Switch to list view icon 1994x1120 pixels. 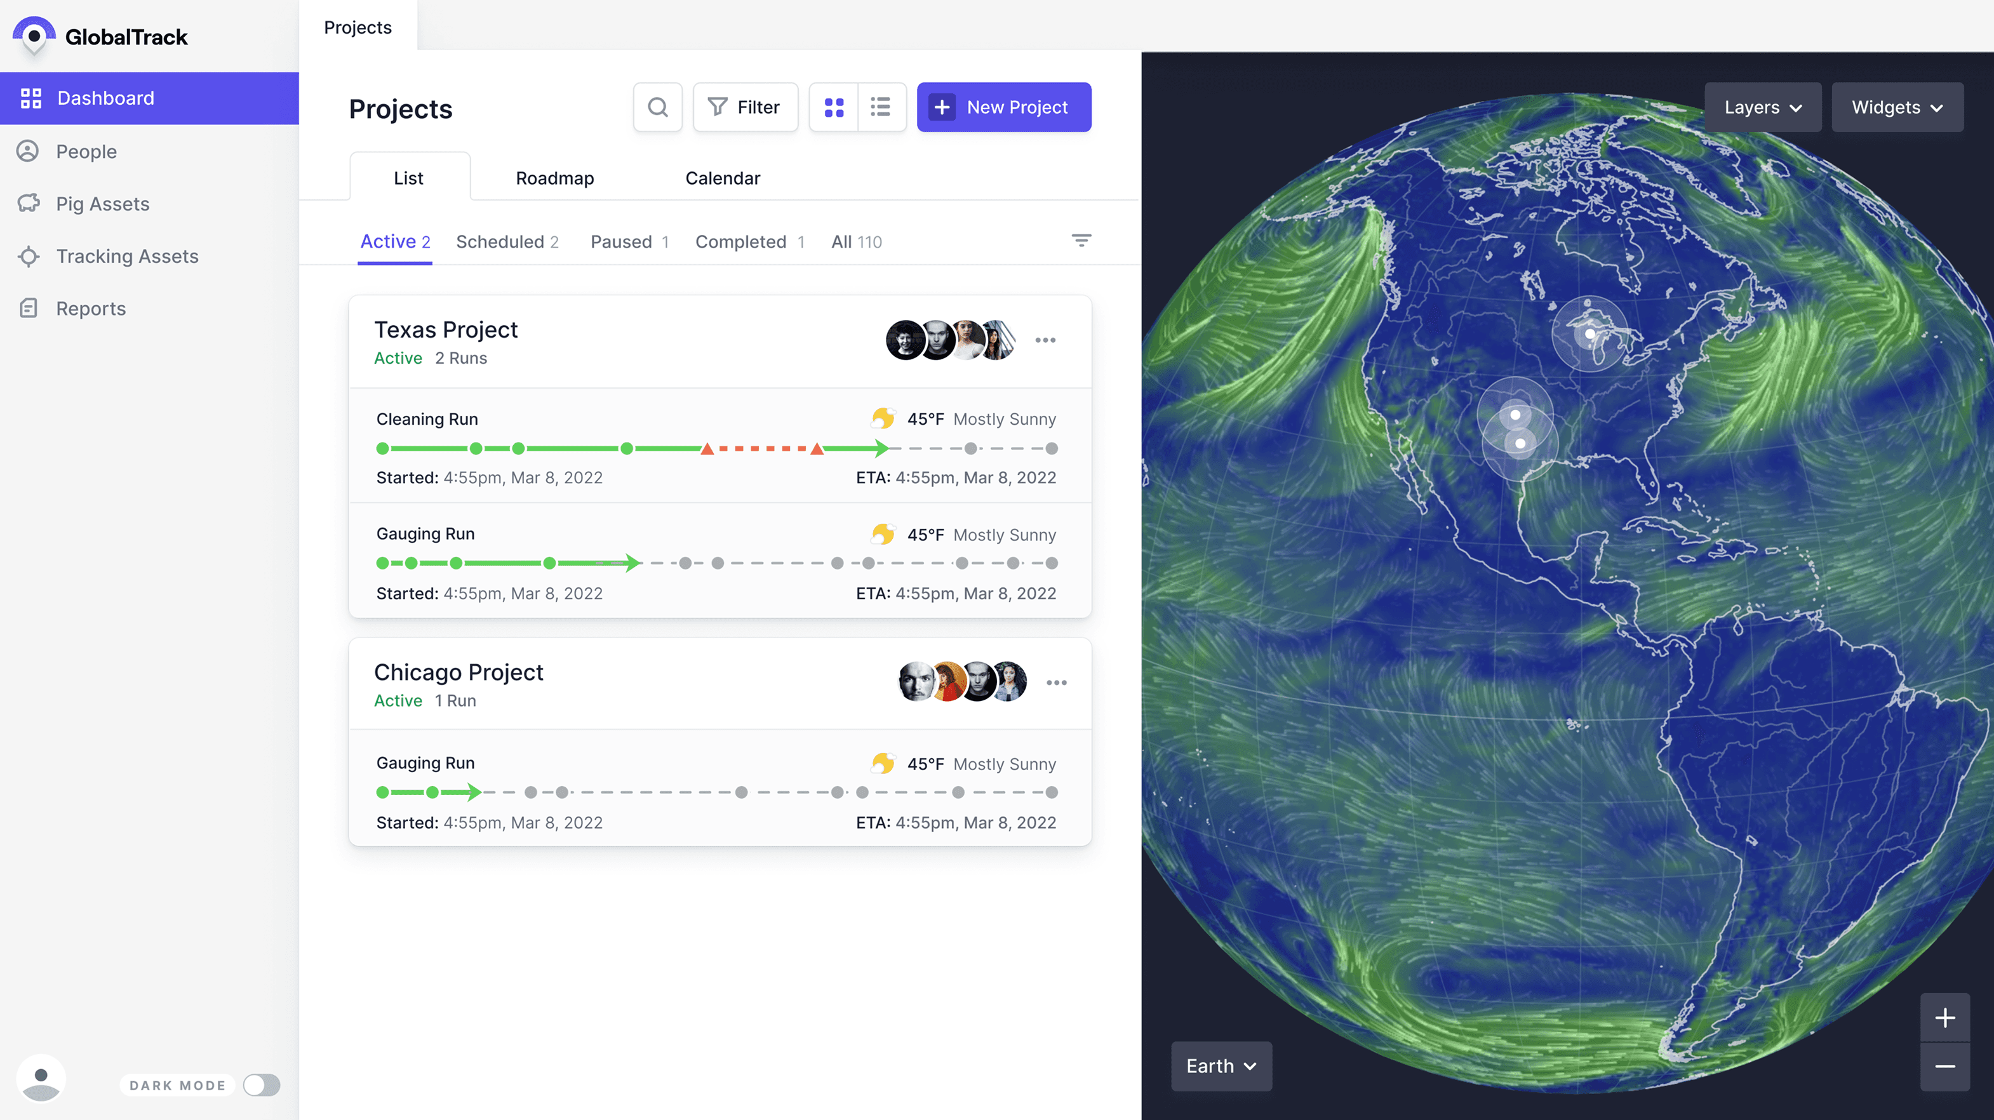pos(881,107)
